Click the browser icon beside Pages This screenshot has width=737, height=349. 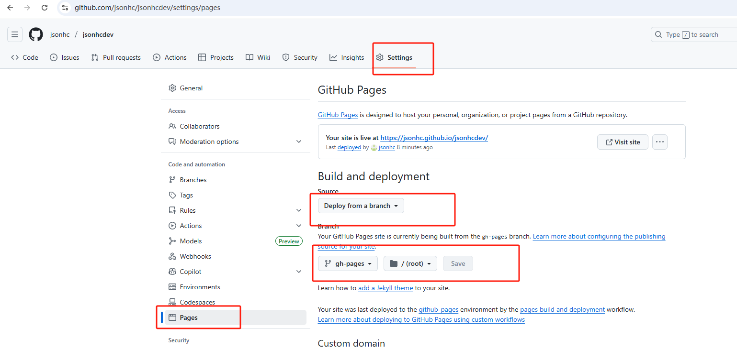tap(172, 317)
